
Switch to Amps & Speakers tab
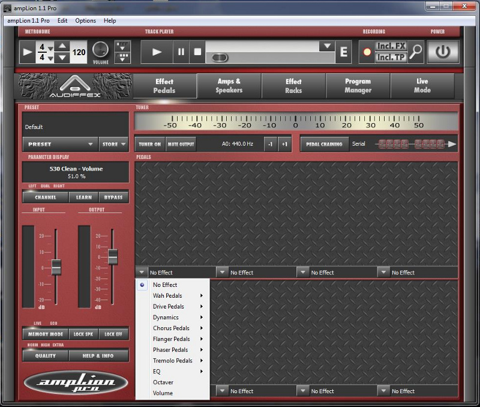tap(229, 86)
